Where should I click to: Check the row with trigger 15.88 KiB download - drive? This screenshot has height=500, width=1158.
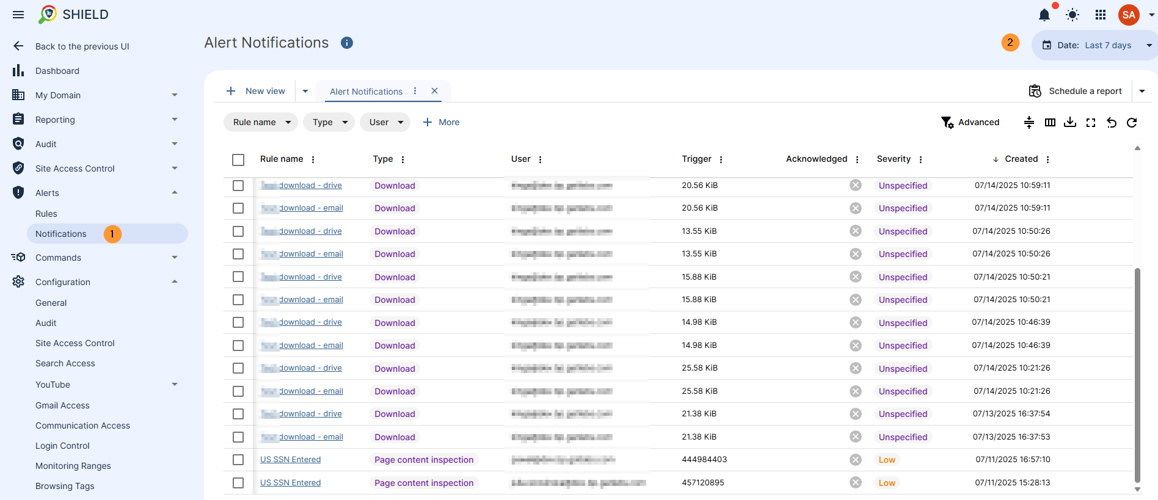click(x=238, y=277)
